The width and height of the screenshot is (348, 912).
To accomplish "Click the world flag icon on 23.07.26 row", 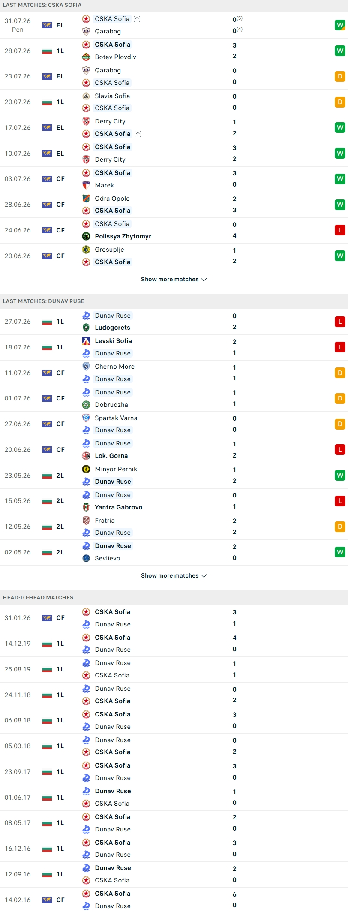I will [47, 76].
